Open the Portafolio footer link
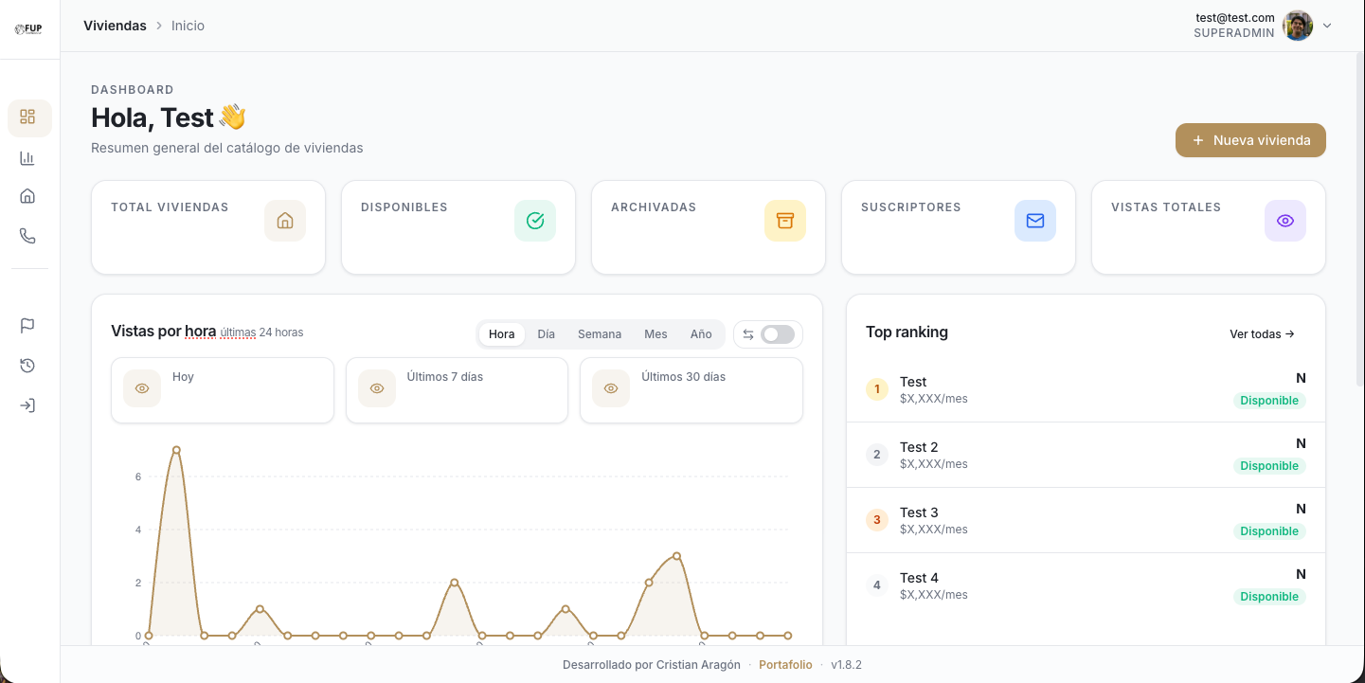This screenshot has width=1365, height=683. (785, 665)
